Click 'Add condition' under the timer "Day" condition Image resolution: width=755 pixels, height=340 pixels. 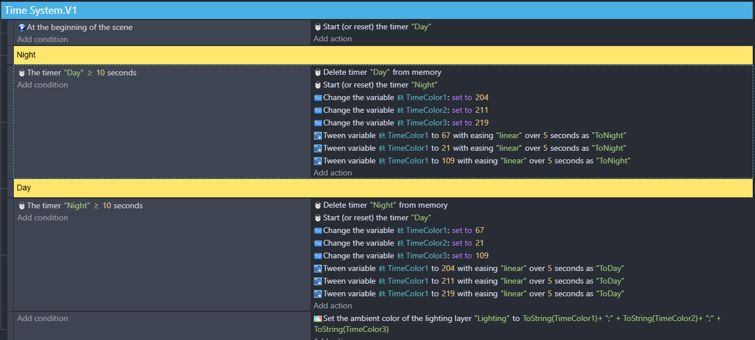pos(43,85)
